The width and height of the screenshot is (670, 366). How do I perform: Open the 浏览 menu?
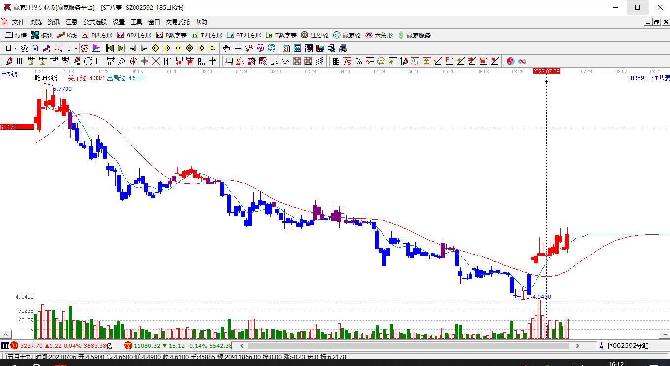pos(36,22)
